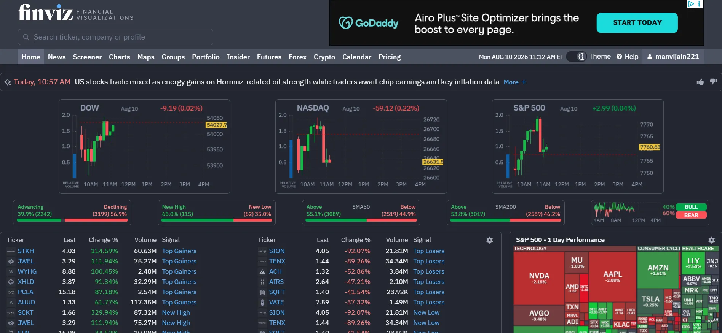Open signal table settings gear

click(490, 240)
